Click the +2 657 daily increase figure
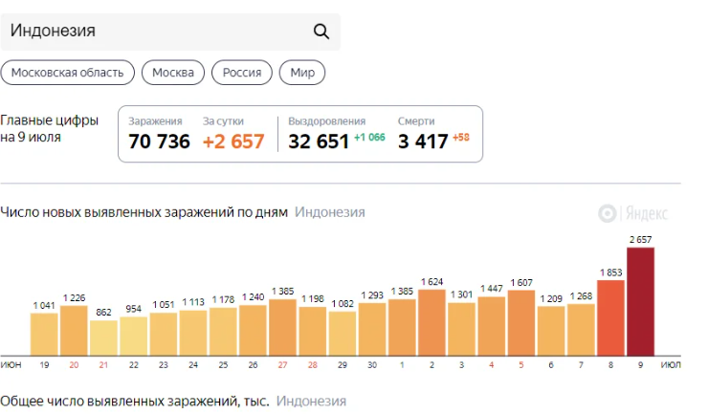 point(233,142)
